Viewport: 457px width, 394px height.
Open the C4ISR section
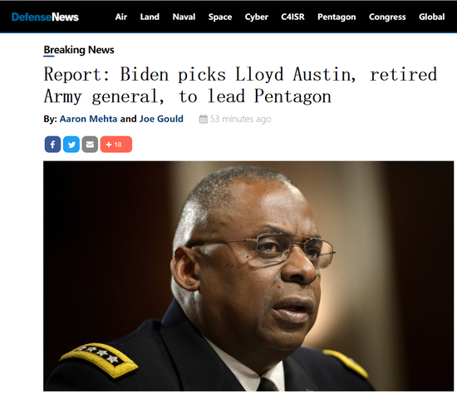(293, 17)
